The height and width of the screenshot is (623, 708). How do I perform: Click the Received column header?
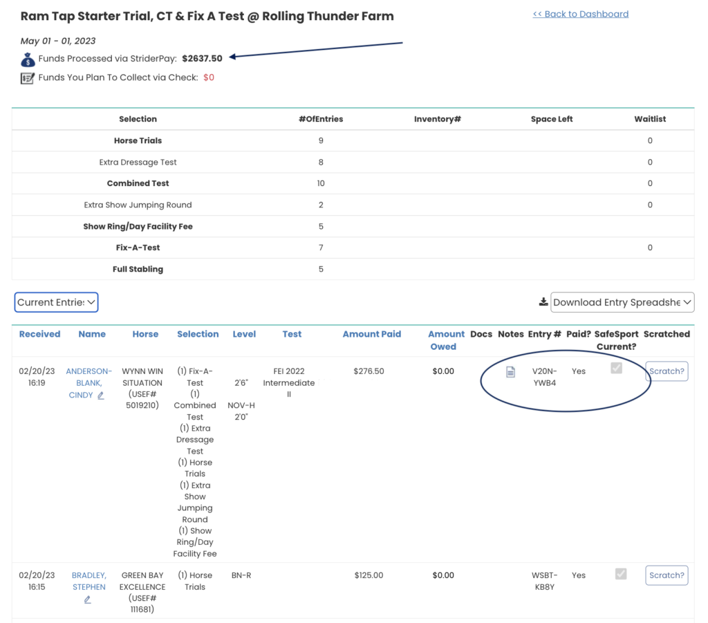click(39, 334)
